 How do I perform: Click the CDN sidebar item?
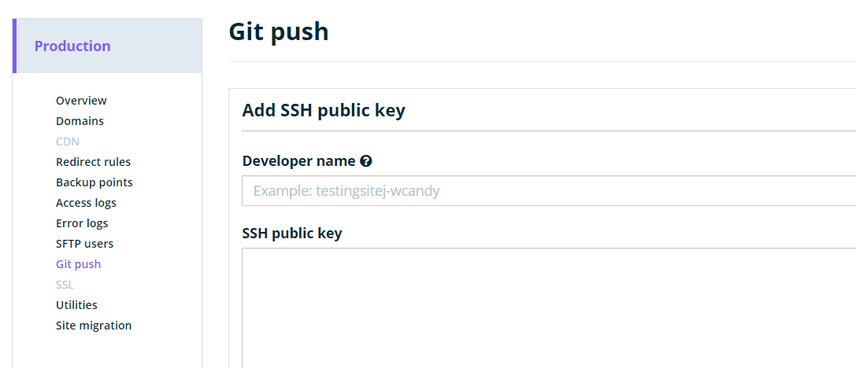[x=68, y=142]
